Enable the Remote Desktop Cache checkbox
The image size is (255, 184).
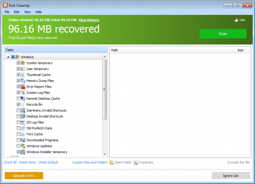[18, 98]
